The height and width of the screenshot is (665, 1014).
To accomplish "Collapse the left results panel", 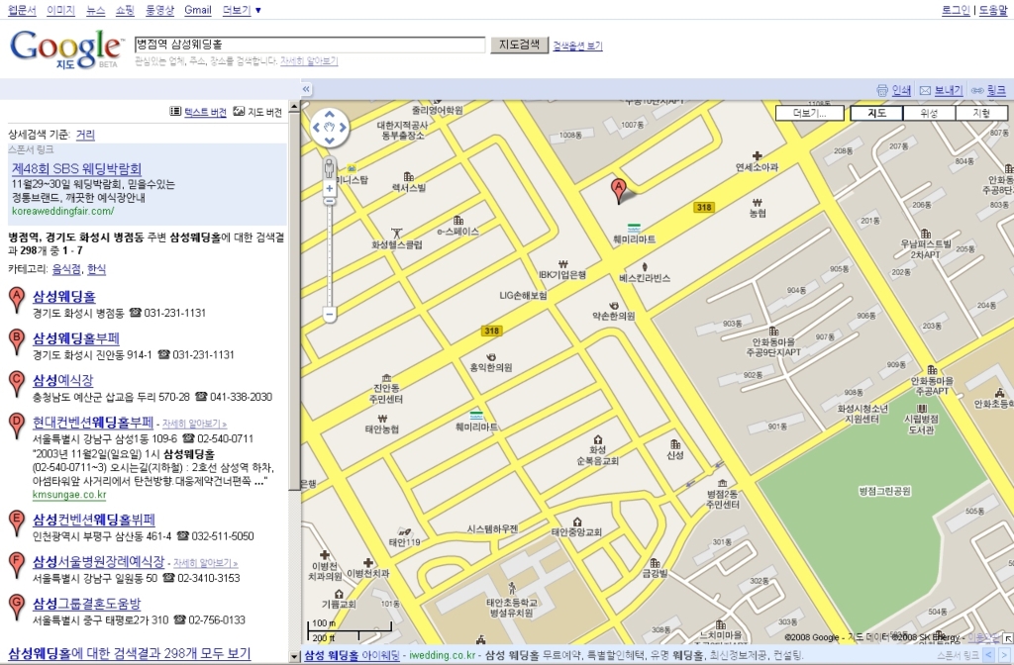I will pyautogui.click(x=306, y=89).
